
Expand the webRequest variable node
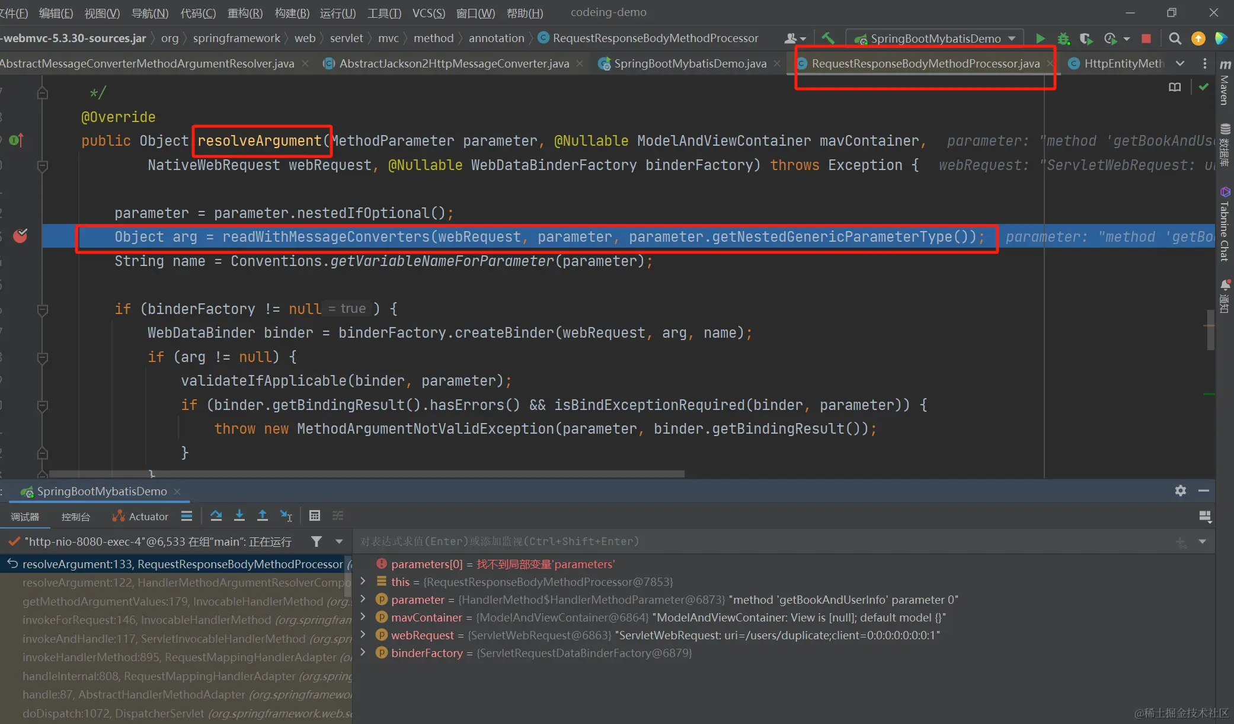(x=363, y=635)
